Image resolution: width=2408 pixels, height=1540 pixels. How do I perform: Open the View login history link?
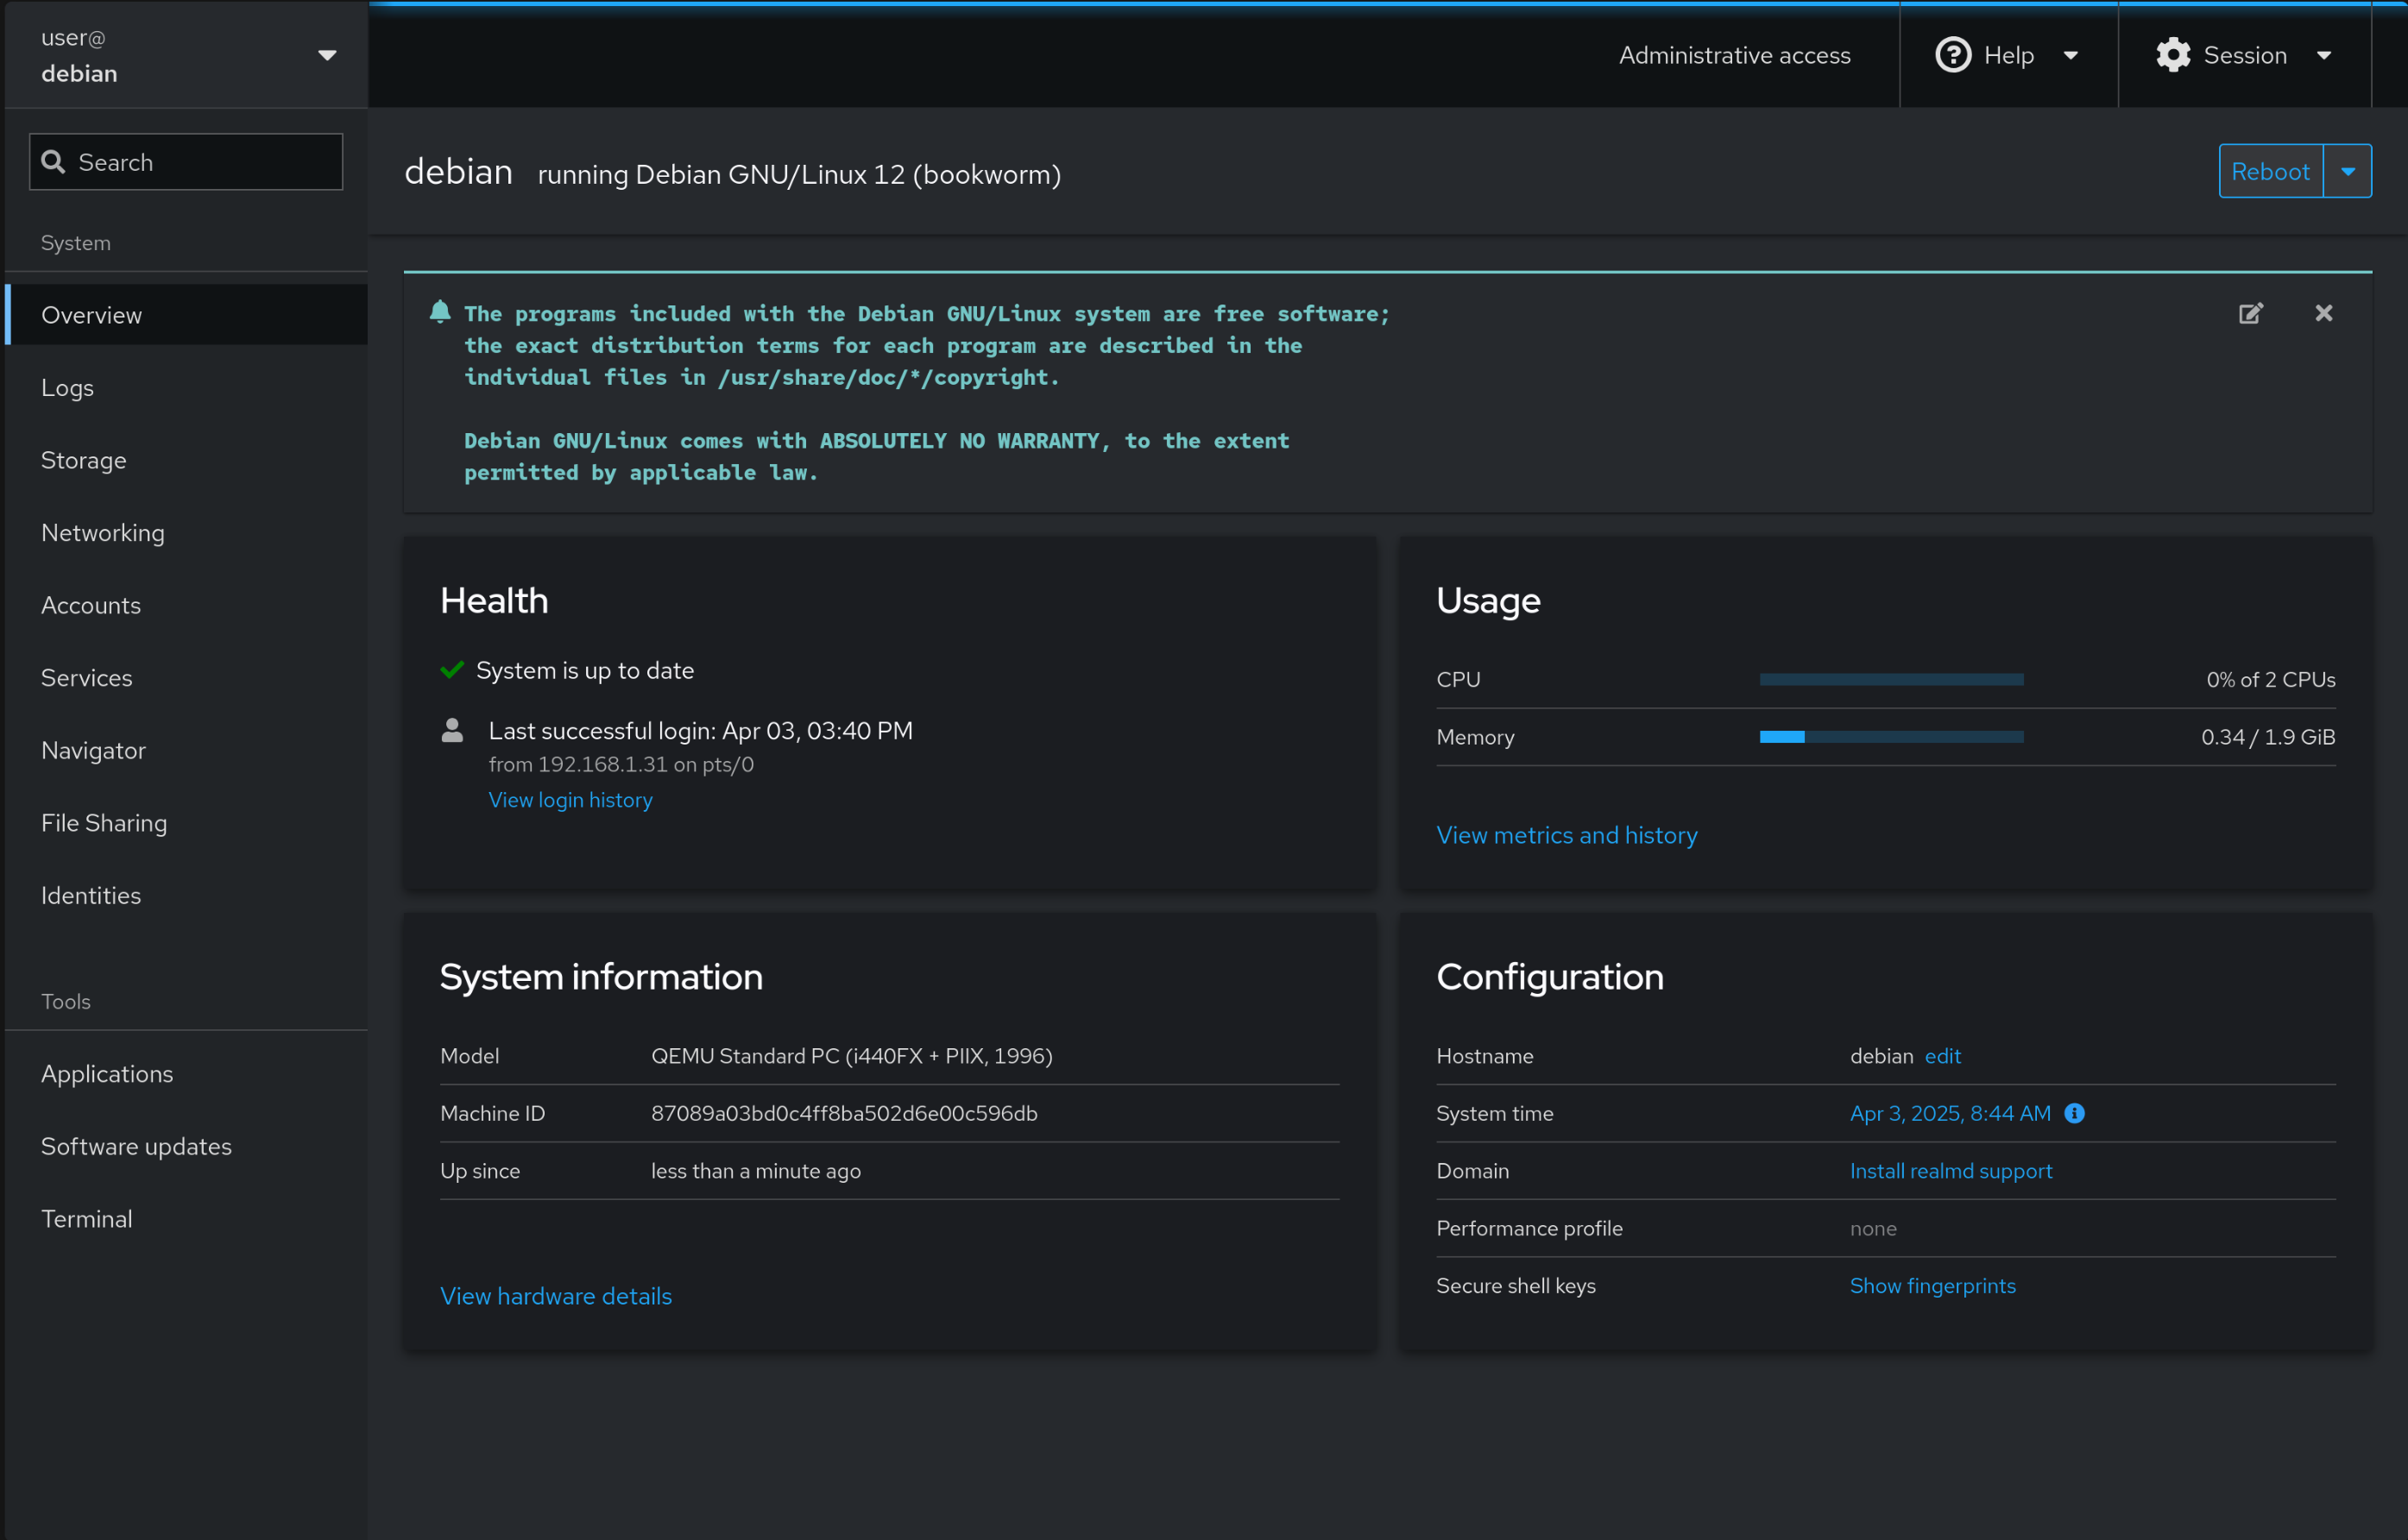(x=570, y=800)
